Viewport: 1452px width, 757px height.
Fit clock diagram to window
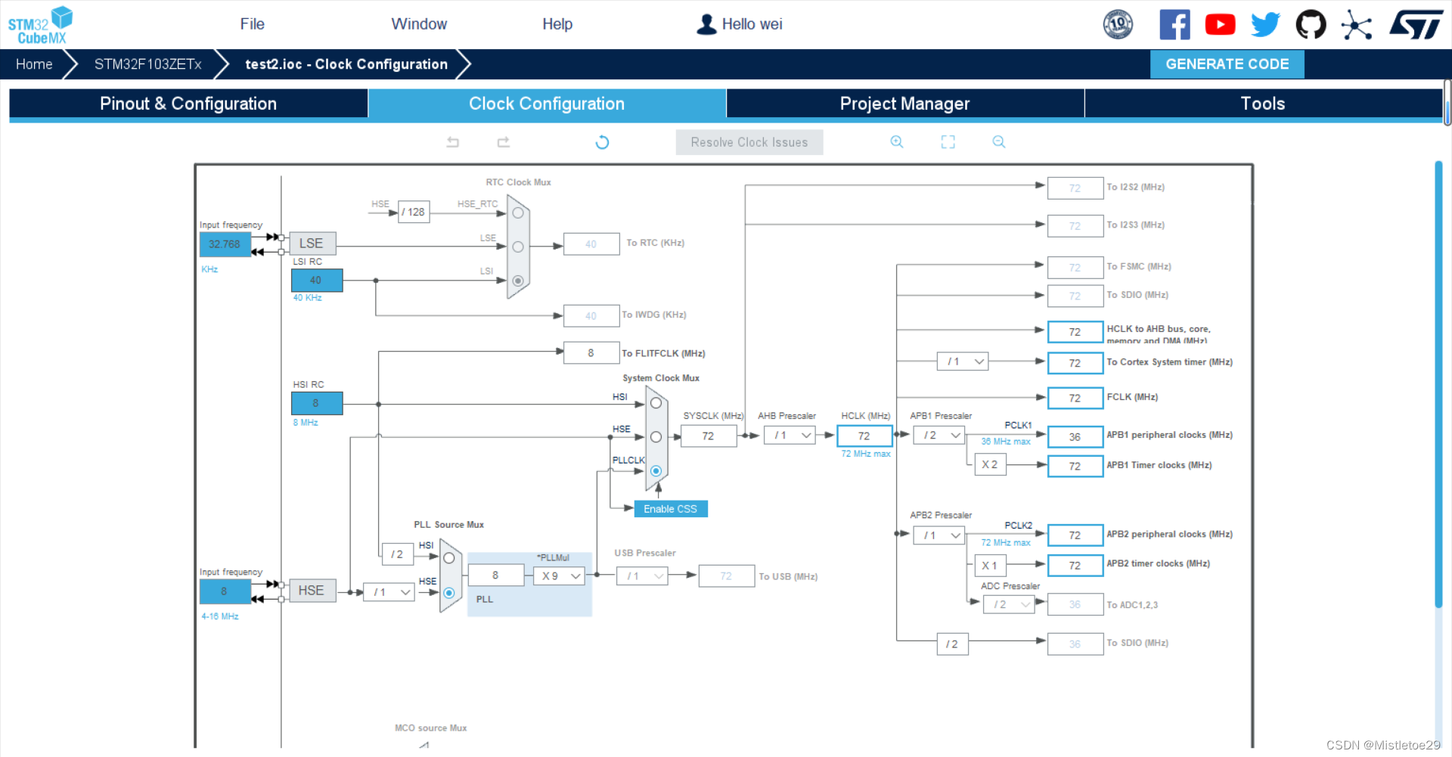pyautogui.click(x=948, y=142)
